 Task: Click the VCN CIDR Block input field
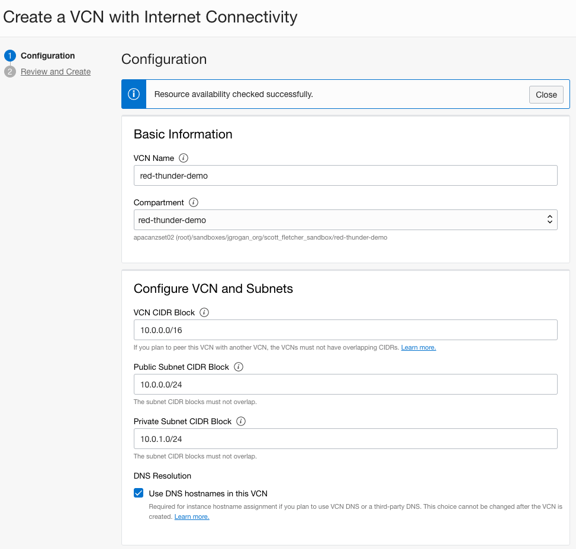coord(345,330)
